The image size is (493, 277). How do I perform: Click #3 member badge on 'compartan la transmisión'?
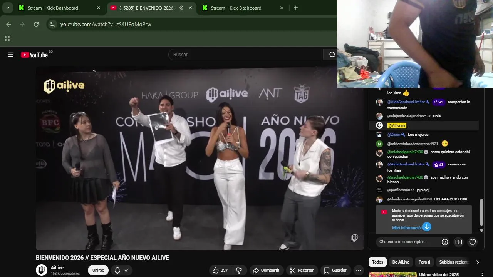tap(439, 102)
